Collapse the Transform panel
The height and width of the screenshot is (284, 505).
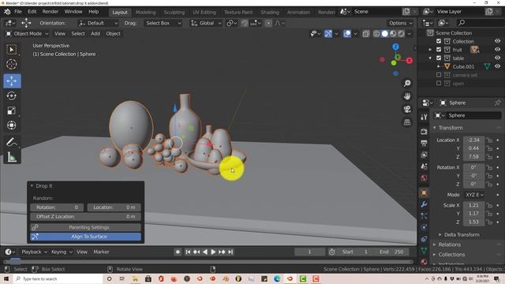pos(451,128)
